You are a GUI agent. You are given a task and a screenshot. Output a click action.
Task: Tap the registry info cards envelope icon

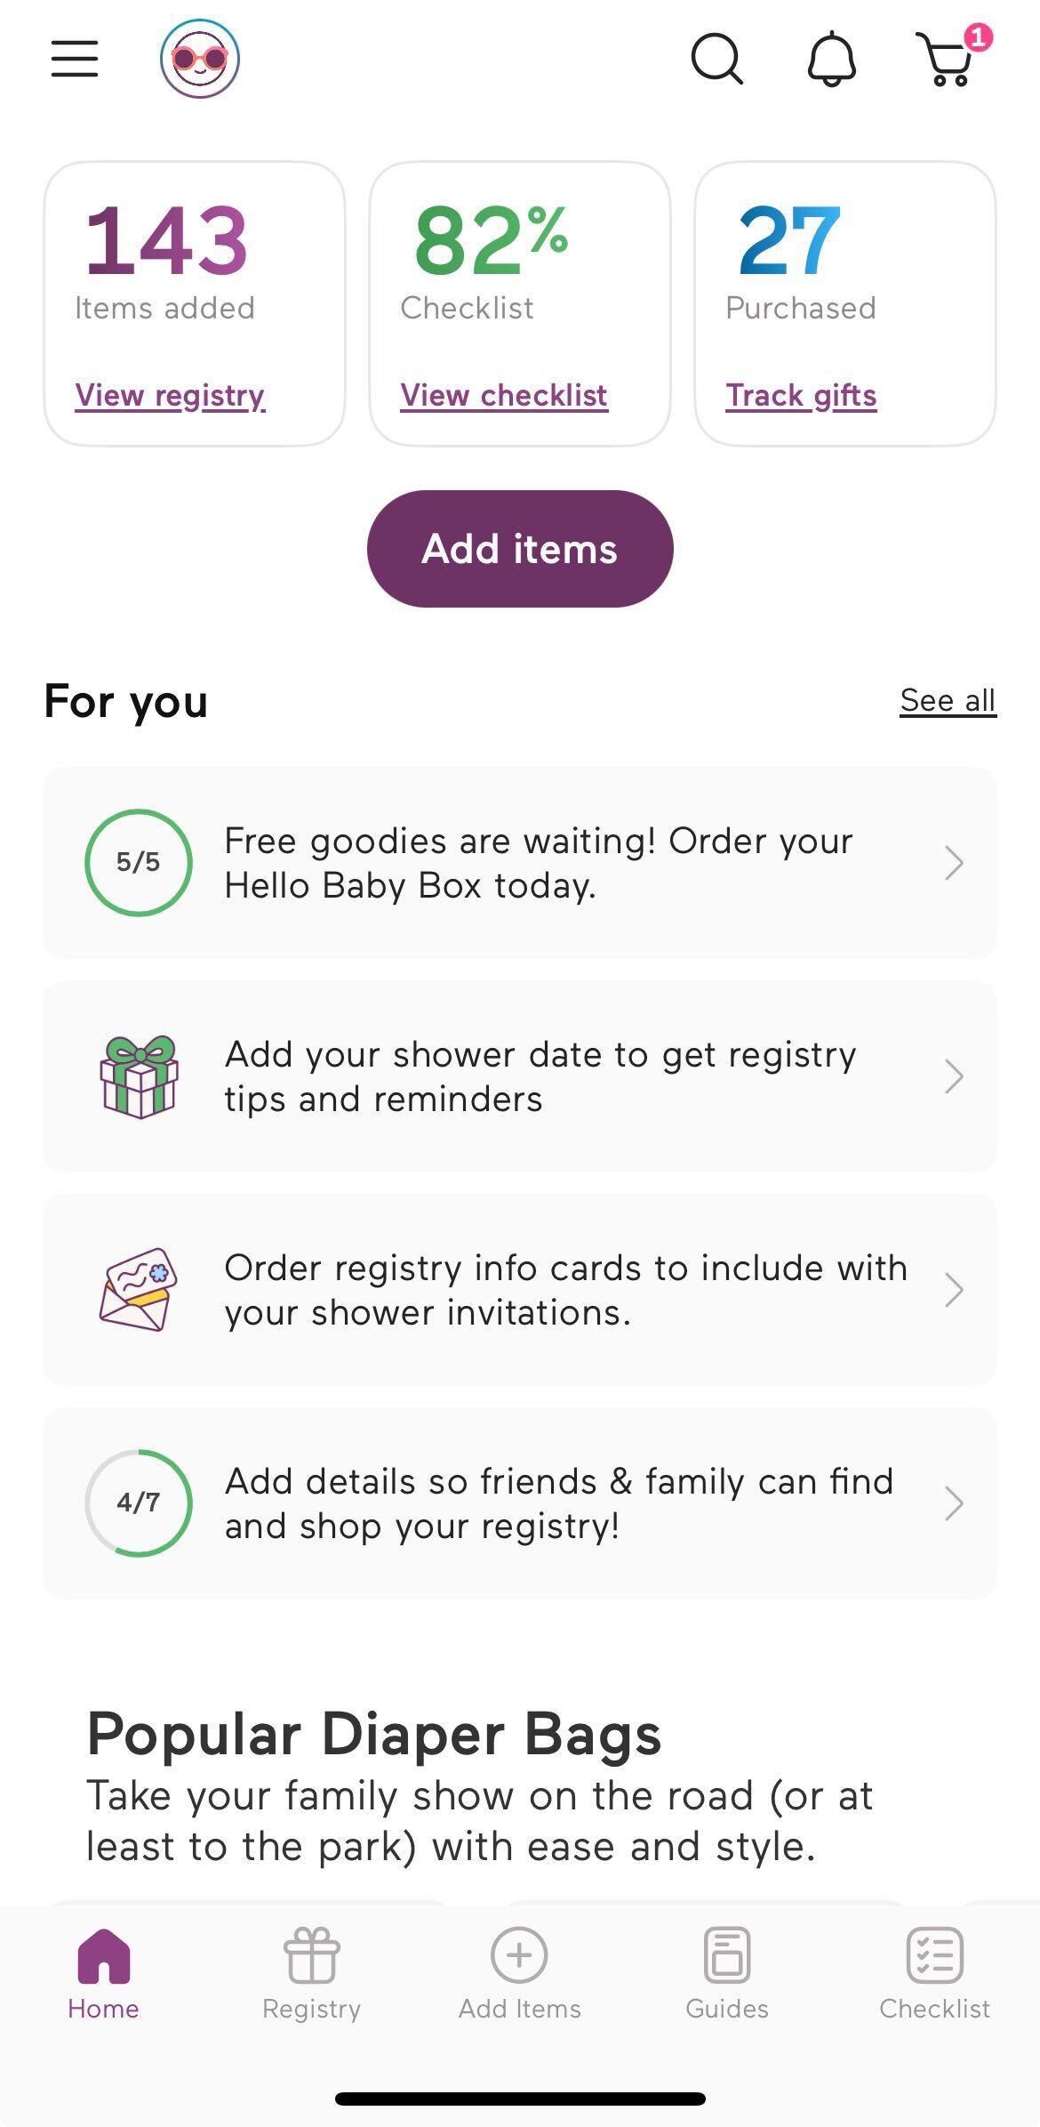click(139, 1290)
